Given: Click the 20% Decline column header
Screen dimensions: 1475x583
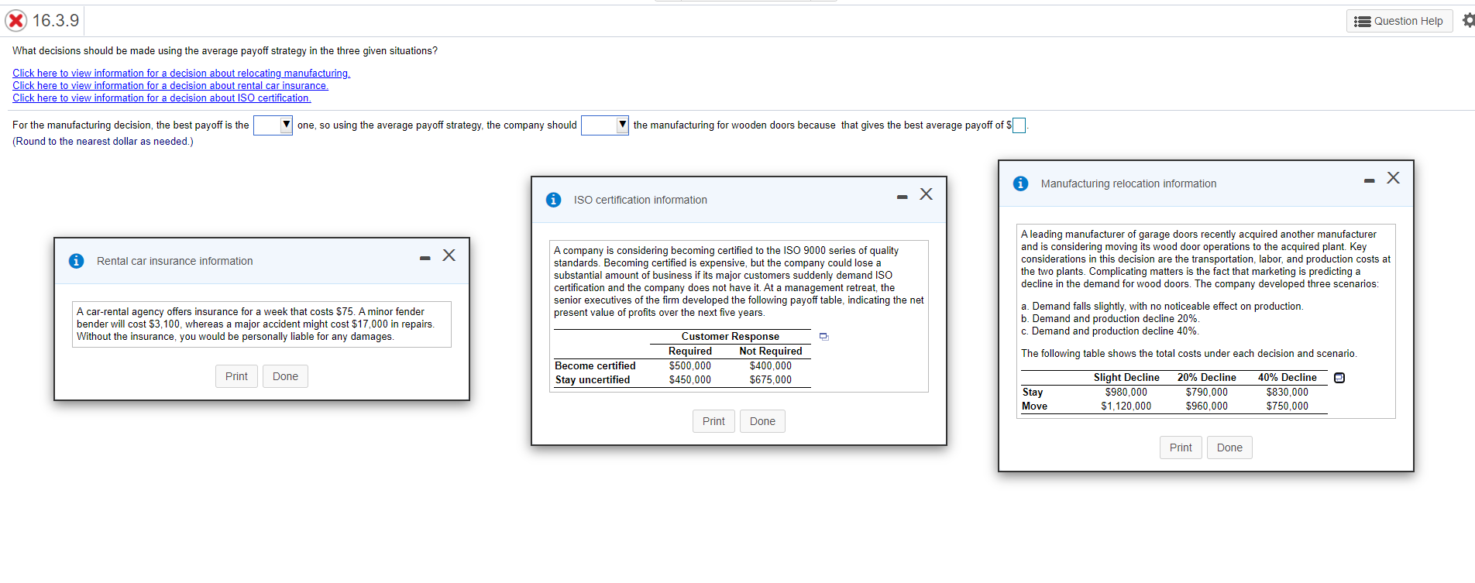Looking at the screenshot, I should (x=1207, y=378).
